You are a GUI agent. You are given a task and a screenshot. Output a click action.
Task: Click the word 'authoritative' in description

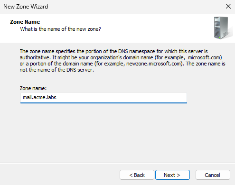34,57
